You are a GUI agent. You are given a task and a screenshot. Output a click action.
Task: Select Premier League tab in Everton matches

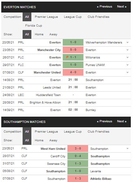click(x=46, y=17)
